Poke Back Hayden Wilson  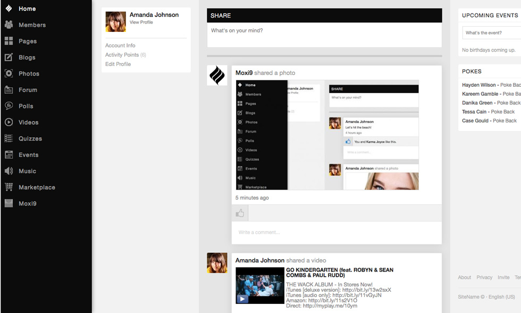(509, 85)
